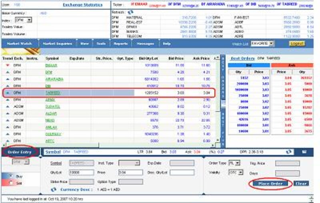Viewport: 320px width, 203px height.
Task: Click the red down trend arrow for EMAAR
Action: coord(8,65)
